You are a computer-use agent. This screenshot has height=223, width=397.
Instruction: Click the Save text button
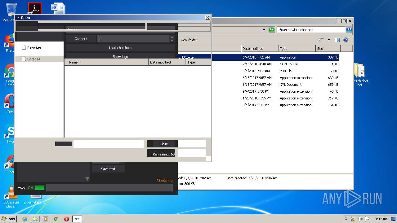pyautogui.click(x=108, y=169)
